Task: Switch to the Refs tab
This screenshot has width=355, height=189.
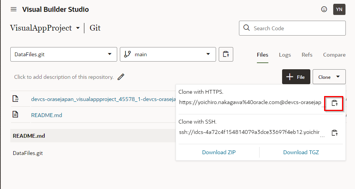Action: 307,55
